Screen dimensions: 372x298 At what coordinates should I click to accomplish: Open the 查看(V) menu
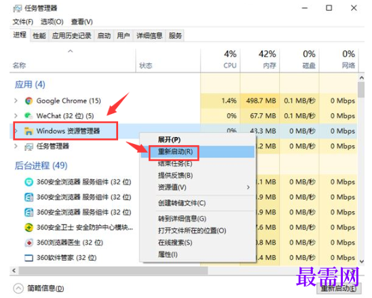coord(82,22)
